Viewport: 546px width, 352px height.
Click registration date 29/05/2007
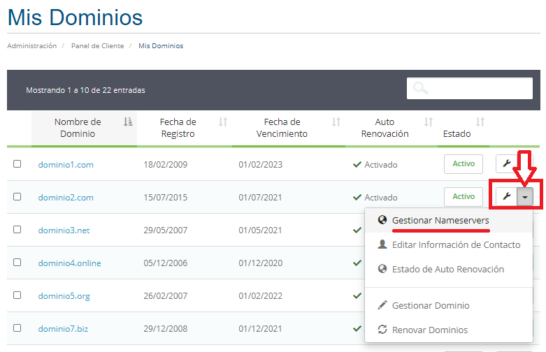click(166, 230)
